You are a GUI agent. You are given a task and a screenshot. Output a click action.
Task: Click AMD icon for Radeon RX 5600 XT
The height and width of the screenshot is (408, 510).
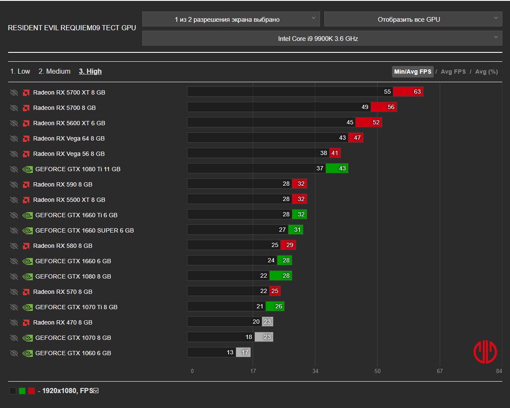(26, 123)
